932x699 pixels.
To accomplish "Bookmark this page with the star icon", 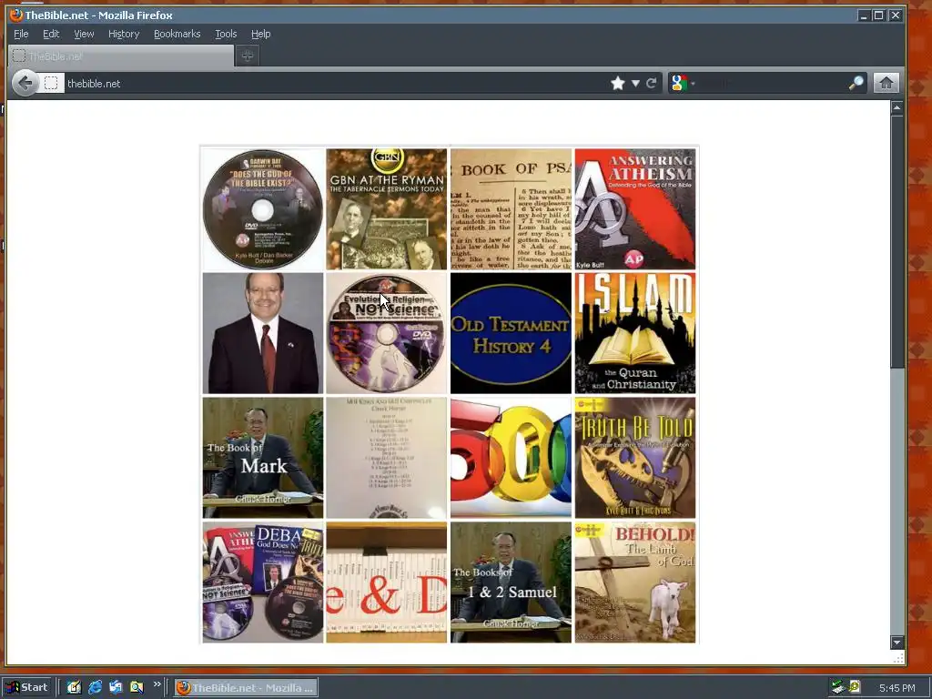I will coord(618,83).
